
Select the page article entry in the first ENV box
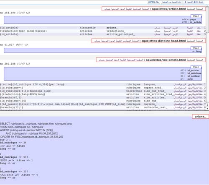(189, 19)
